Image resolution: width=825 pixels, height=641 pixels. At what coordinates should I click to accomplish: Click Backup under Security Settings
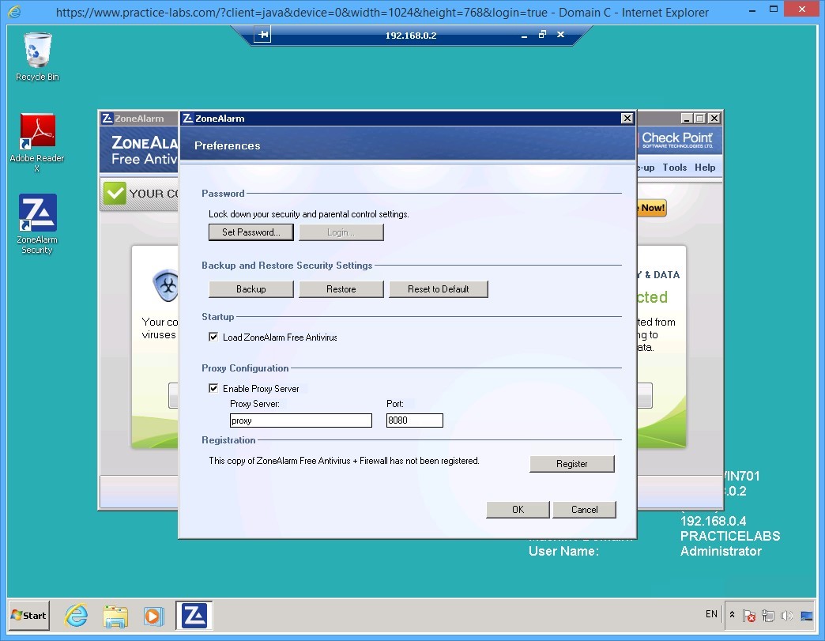click(251, 288)
